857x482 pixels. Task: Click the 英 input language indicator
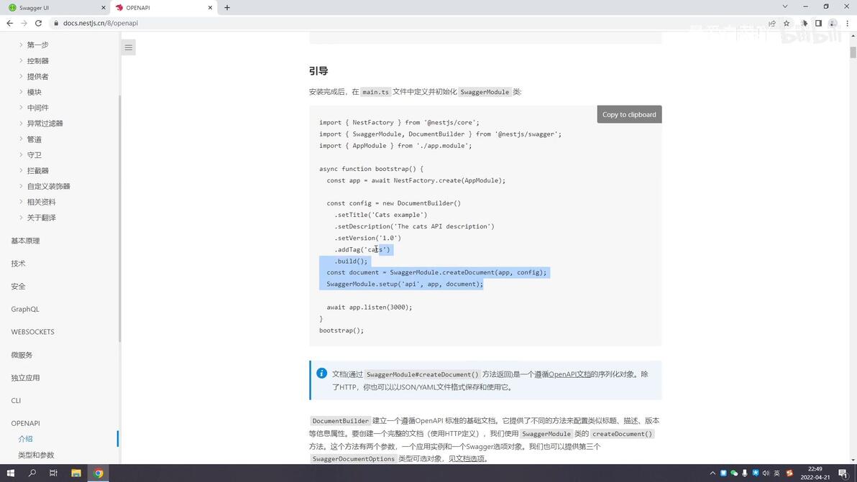[x=776, y=473]
